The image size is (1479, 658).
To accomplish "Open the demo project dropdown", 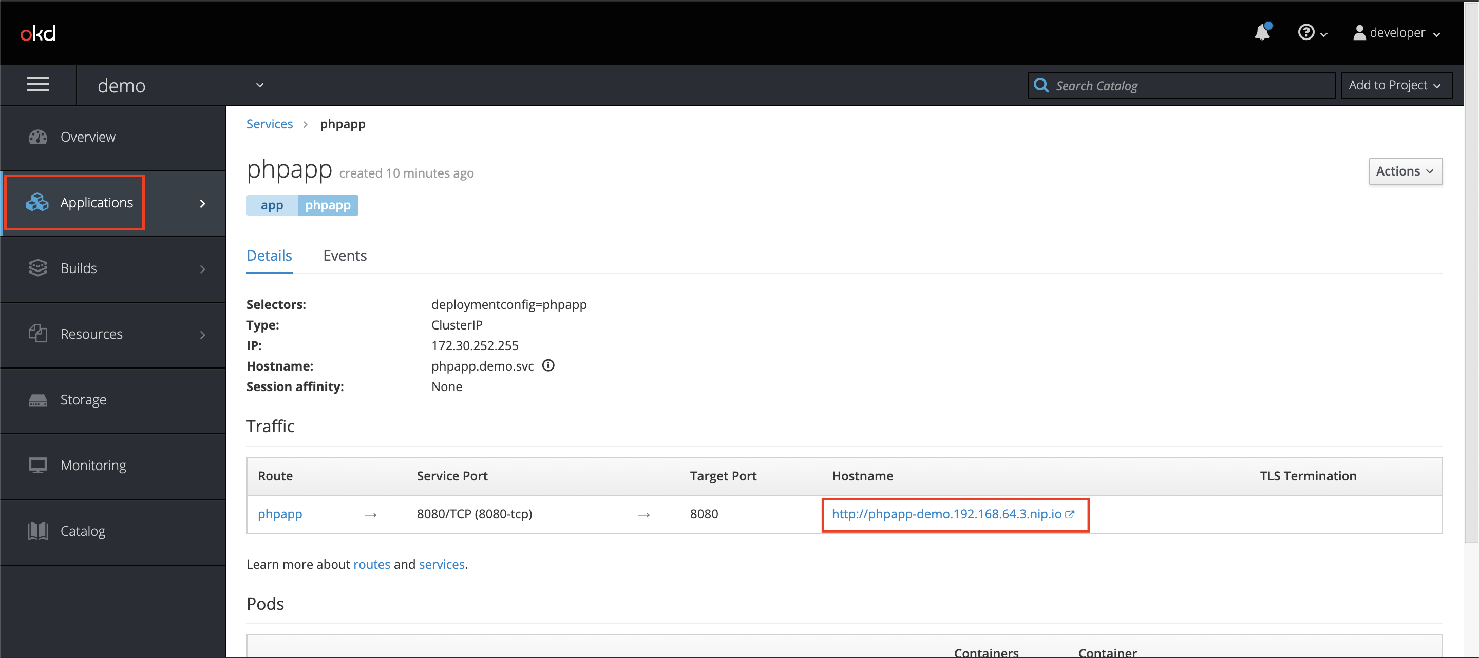I will (x=179, y=86).
